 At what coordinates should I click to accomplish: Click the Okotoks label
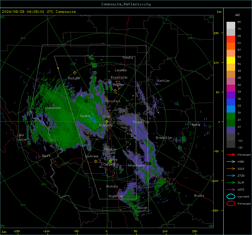112,186
